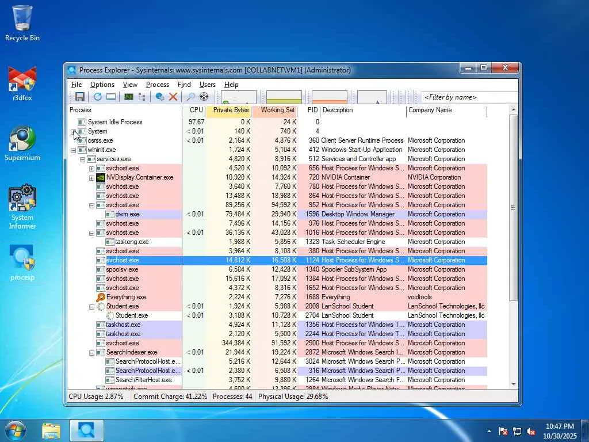The width and height of the screenshot is (589, 442).
Task: Toggle the Show Lower Pane icon
Action: (111, 97)
